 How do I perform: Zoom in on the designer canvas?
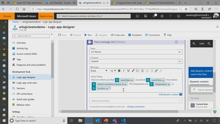pyautogui.click(x=194, y=44)
